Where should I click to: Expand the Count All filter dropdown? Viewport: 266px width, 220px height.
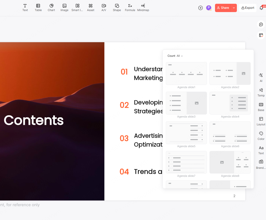[179, 56]
